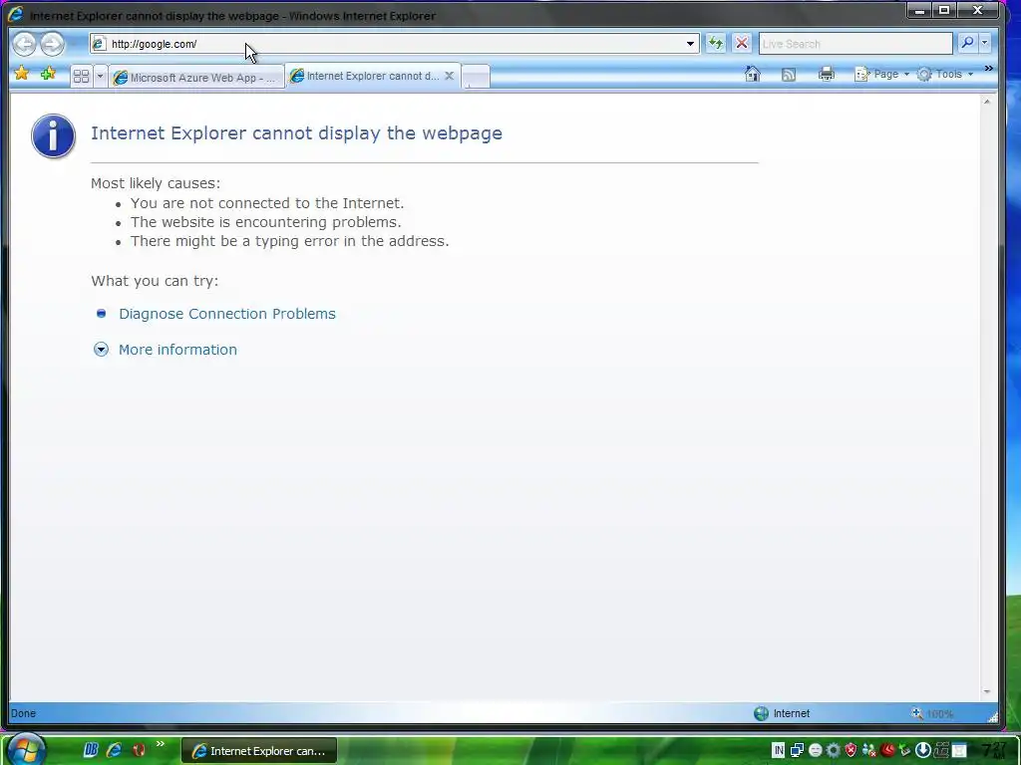Viewport: 1021px width, 765px height.
Task: Click the RSS feeds icon
Action: click(x=789, y=75)
